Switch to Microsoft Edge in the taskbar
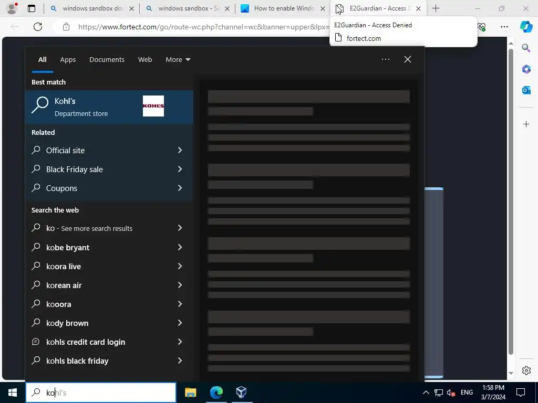 pos(216,393)
